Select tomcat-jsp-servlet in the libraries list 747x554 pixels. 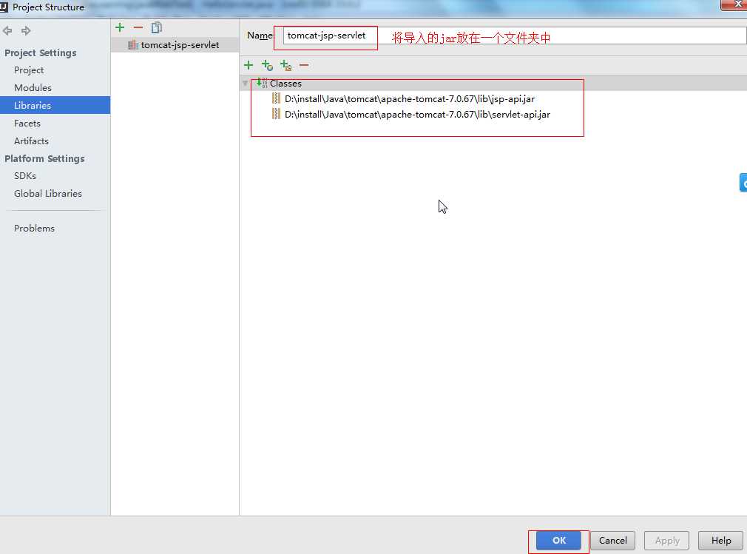coord(175,45)
